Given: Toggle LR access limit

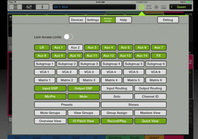Looking at the screenshot, I should pos(42,48).
